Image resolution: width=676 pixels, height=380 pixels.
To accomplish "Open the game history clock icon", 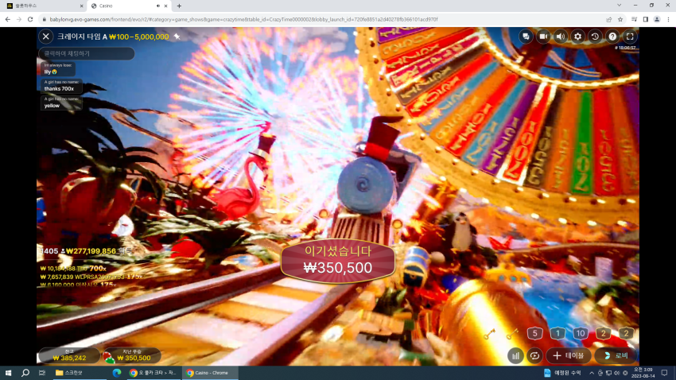I will [x=595, y=37].
